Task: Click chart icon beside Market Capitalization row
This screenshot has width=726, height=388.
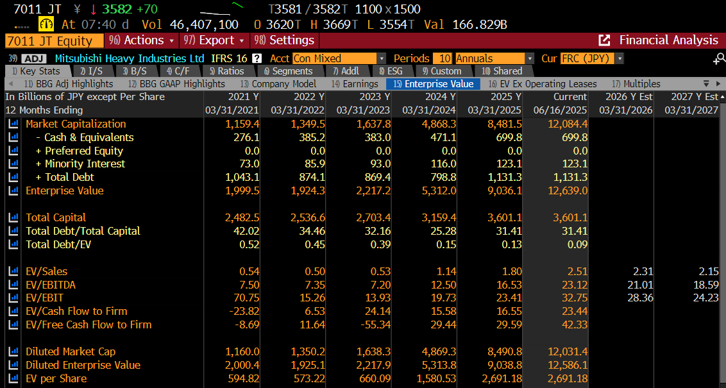Action: (x=13, y=124)
